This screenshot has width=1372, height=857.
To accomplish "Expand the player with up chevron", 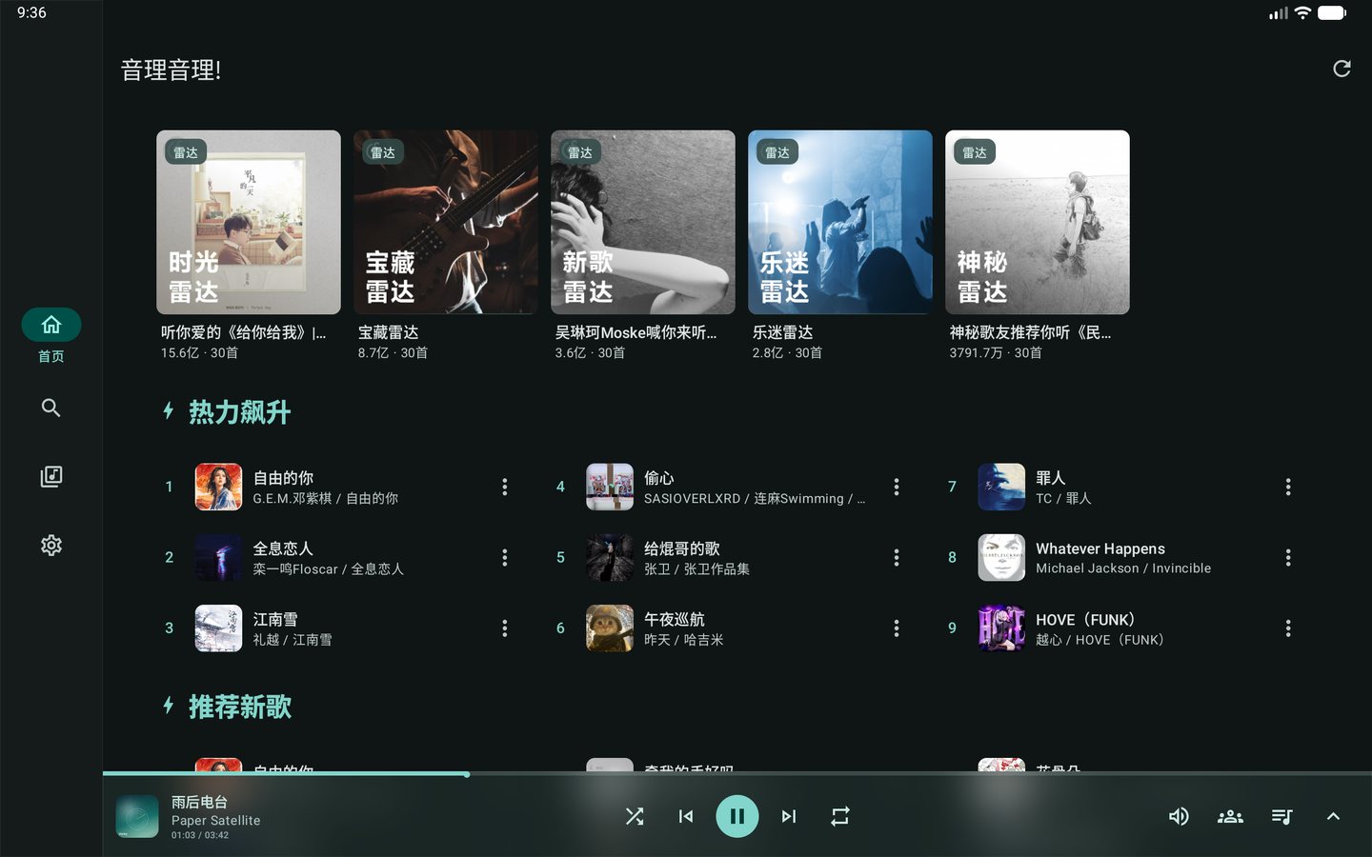I will pyautogui.click(x=1333, y=816).
